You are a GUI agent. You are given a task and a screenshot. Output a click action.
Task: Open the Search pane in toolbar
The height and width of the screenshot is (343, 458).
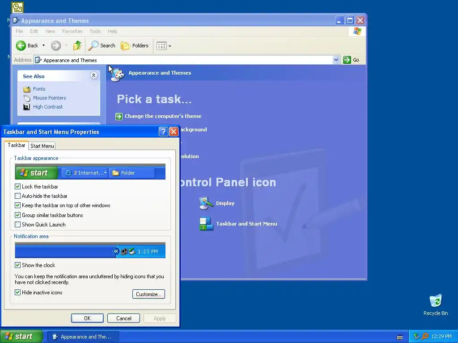pos(102,46)
